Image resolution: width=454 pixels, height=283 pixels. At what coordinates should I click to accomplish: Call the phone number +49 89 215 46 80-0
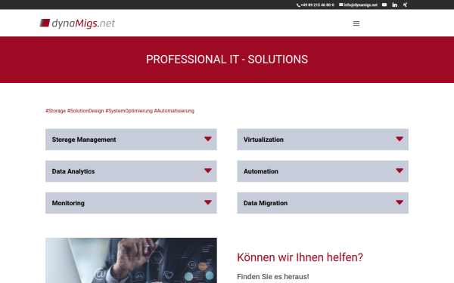click(317, 5)
